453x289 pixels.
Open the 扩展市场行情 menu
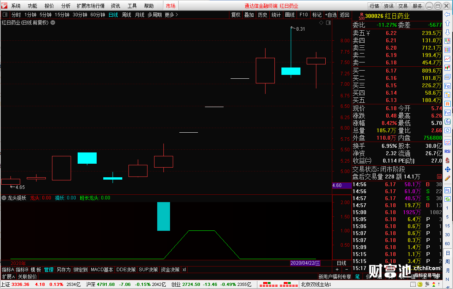coord(90,6)
